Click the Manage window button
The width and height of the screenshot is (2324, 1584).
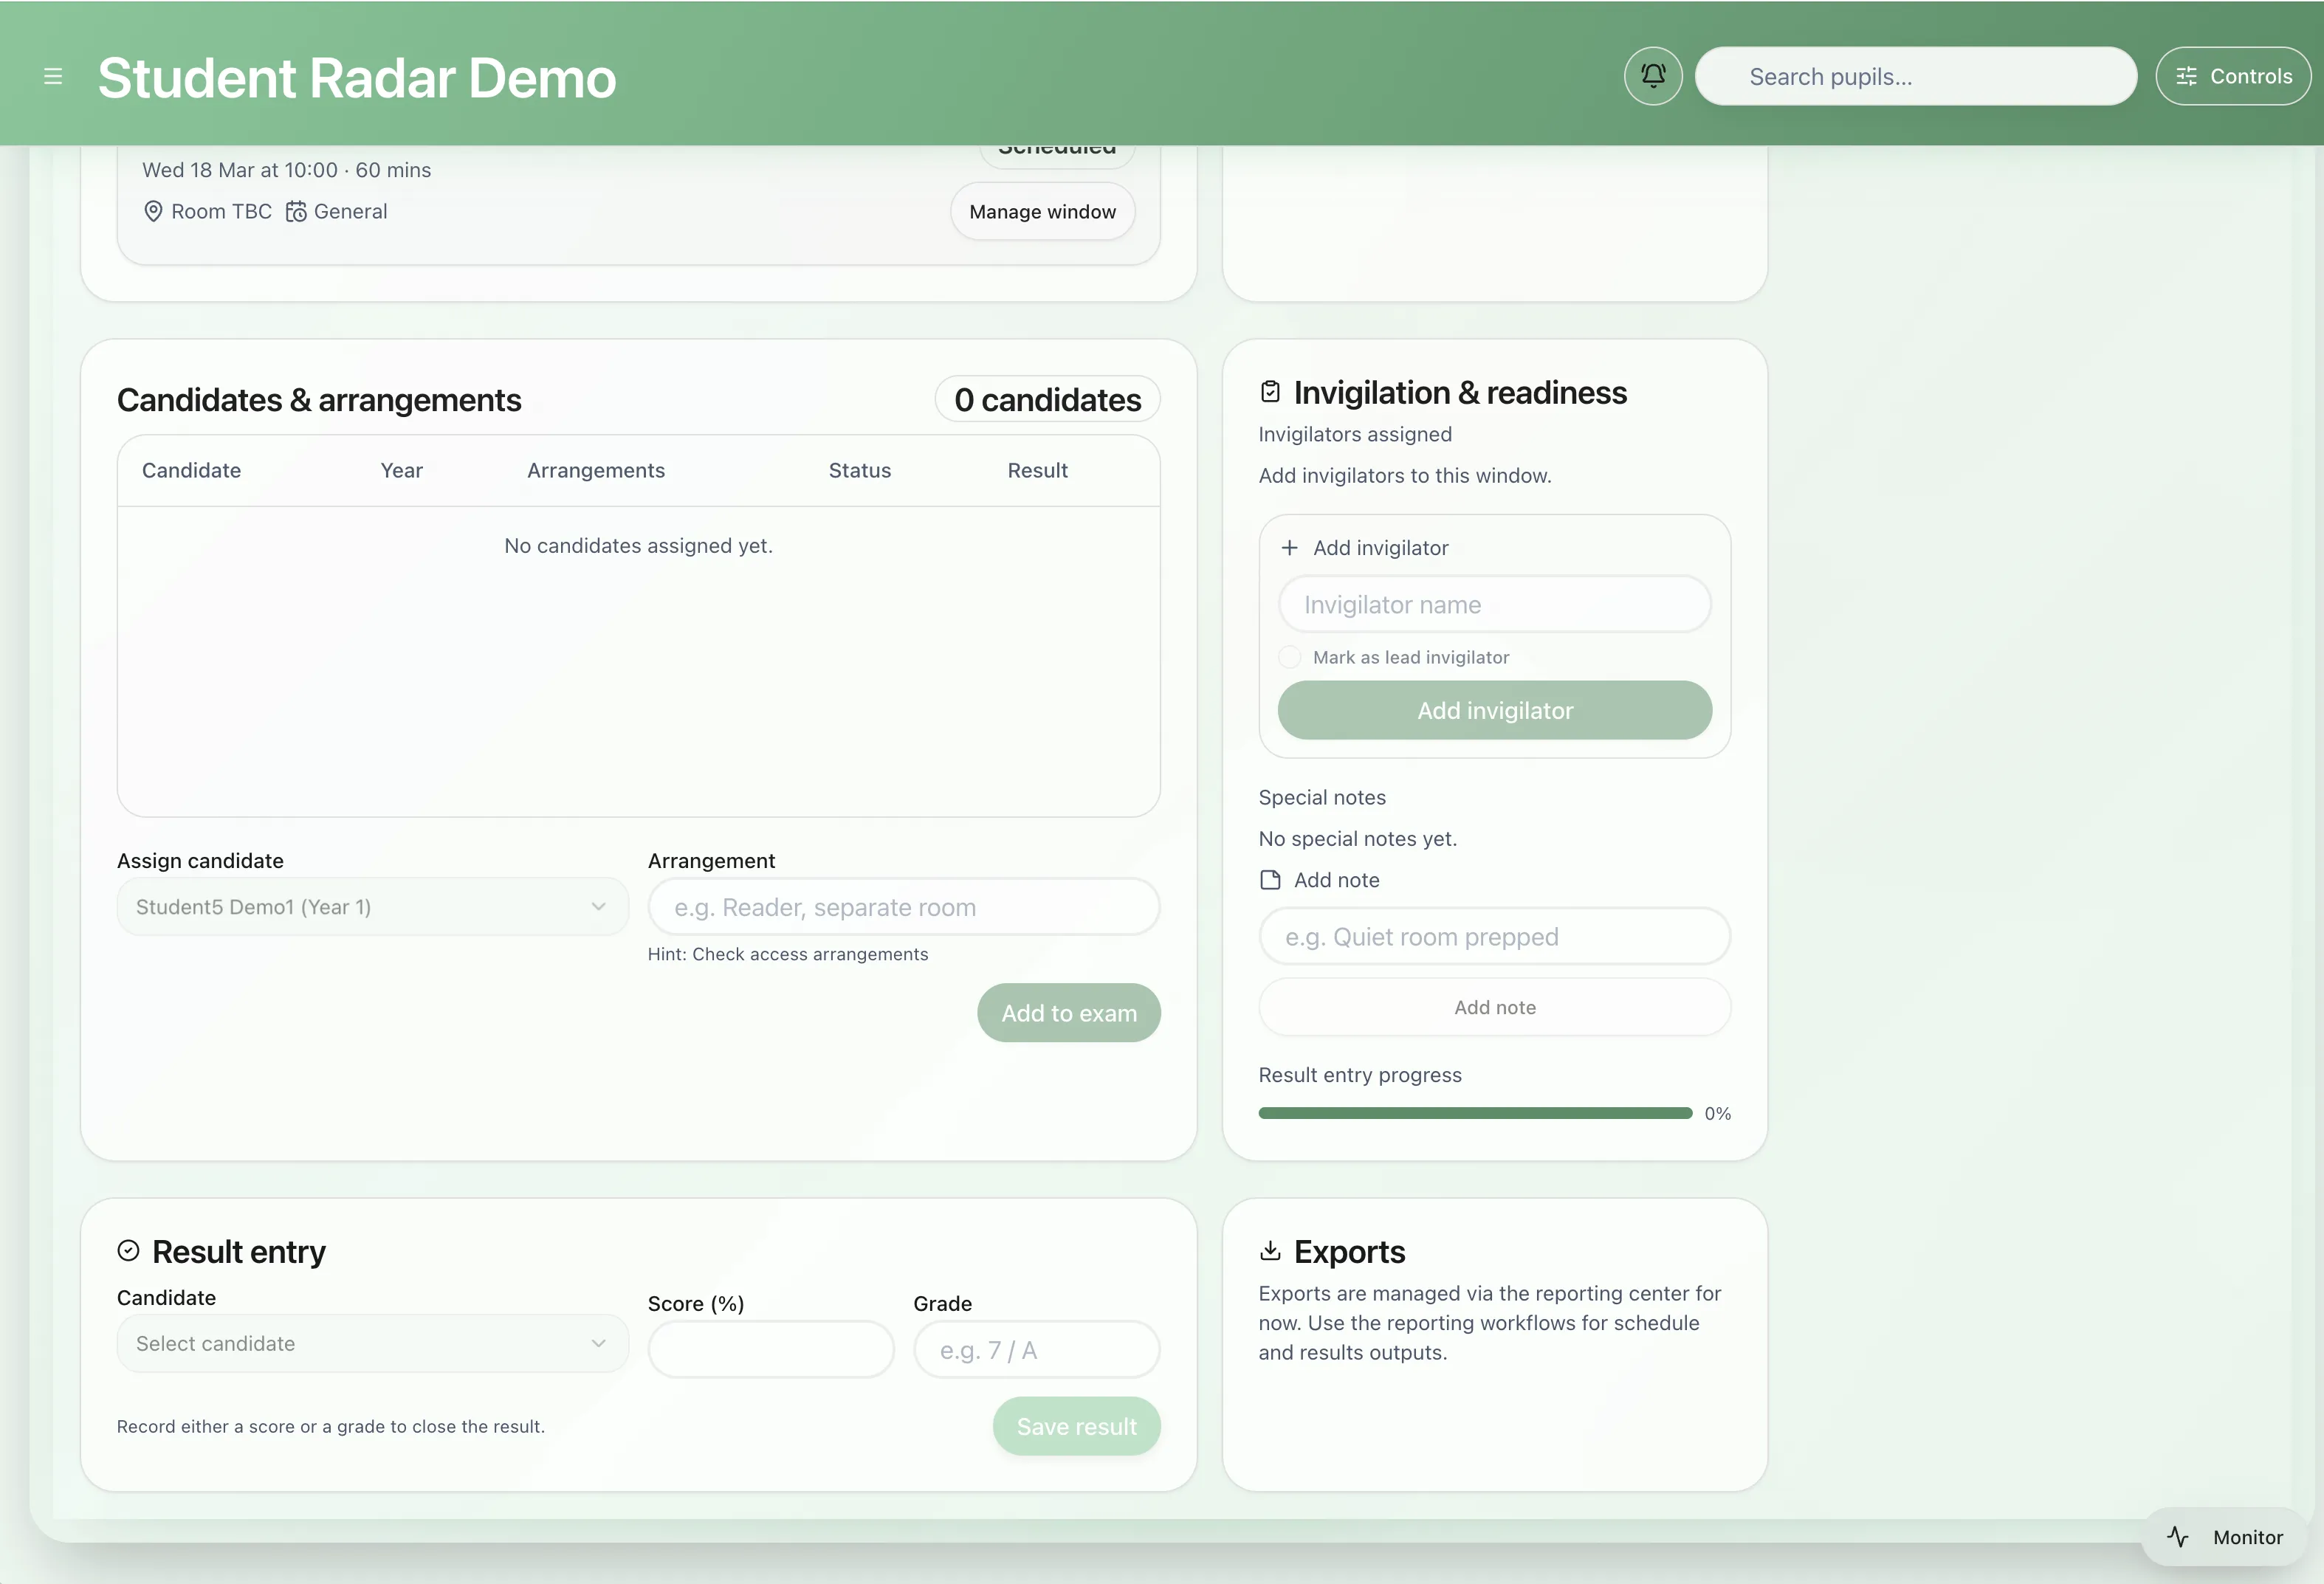(x=1042, y=211)
